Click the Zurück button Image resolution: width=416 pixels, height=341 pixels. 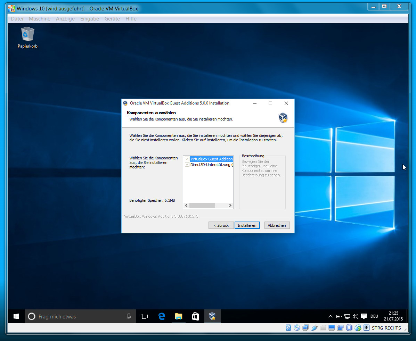click(x=221, y=225)
